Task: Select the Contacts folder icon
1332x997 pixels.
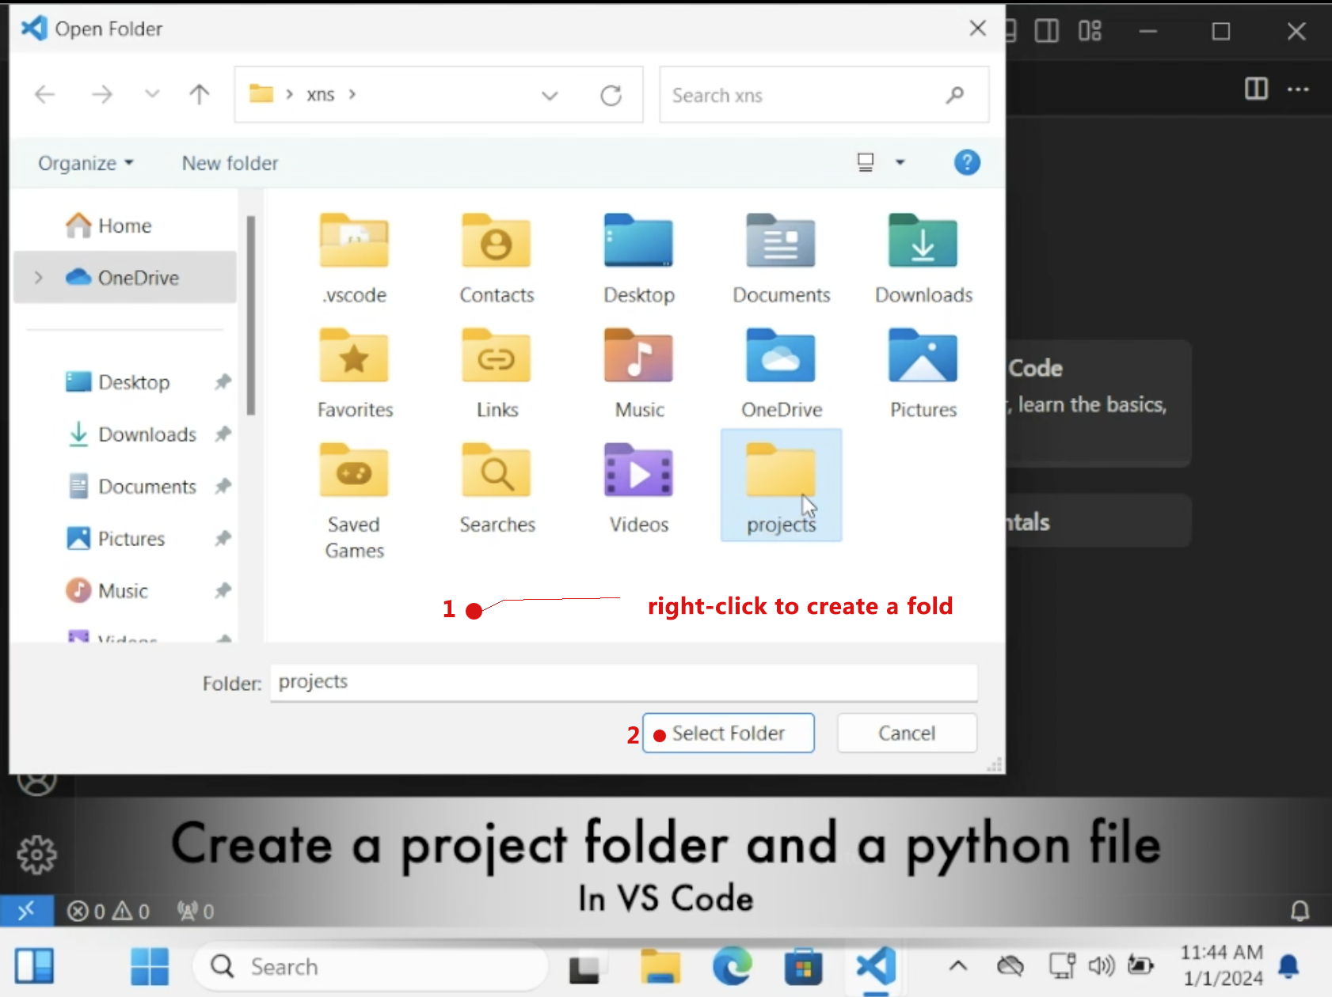Action: pos(496,241)
